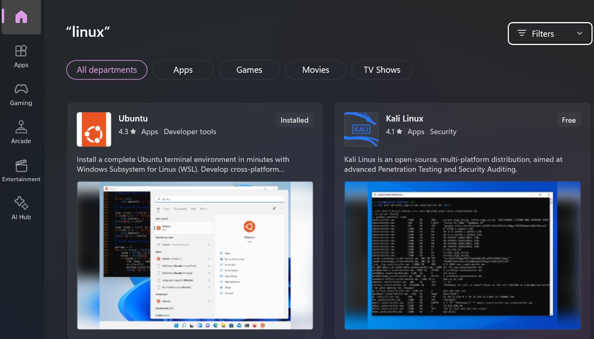Click the Ubuntu app logo icon
This screenshot has height=339, width=594.
click(x=94, y=129)
